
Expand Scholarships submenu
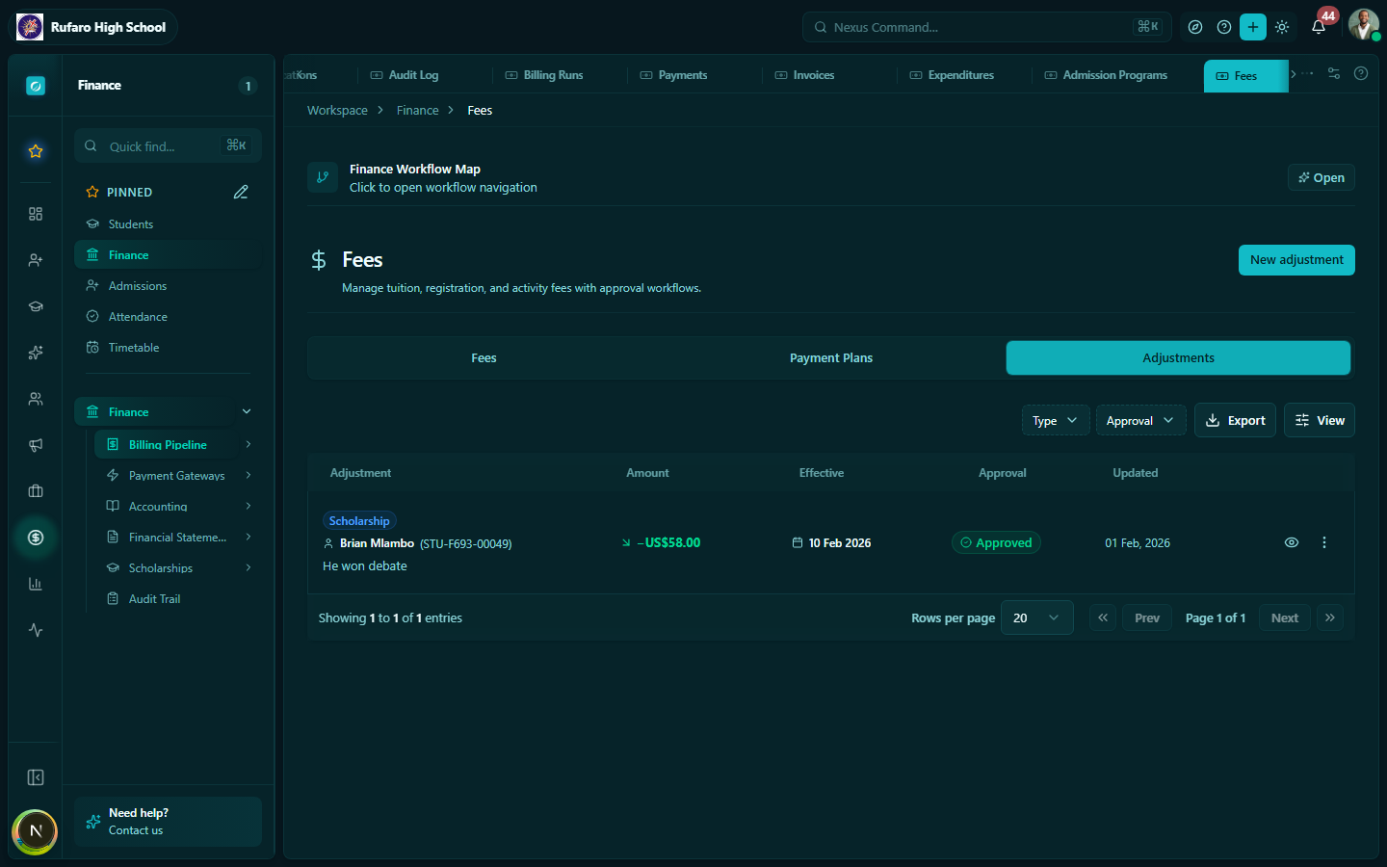[249, 567]
